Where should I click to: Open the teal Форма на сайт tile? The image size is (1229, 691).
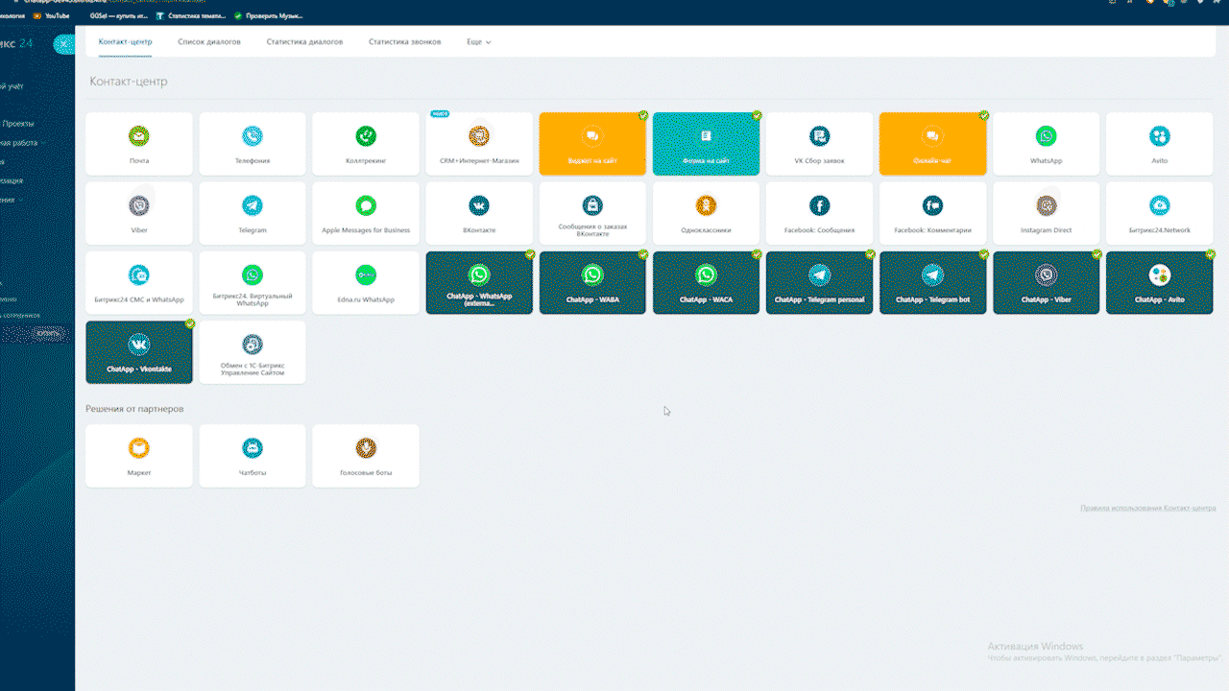706,144
